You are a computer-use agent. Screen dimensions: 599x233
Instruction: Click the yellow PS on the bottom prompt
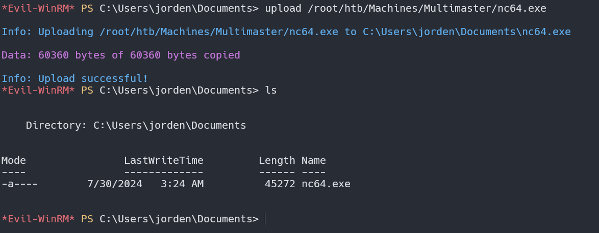coord(87,219)
